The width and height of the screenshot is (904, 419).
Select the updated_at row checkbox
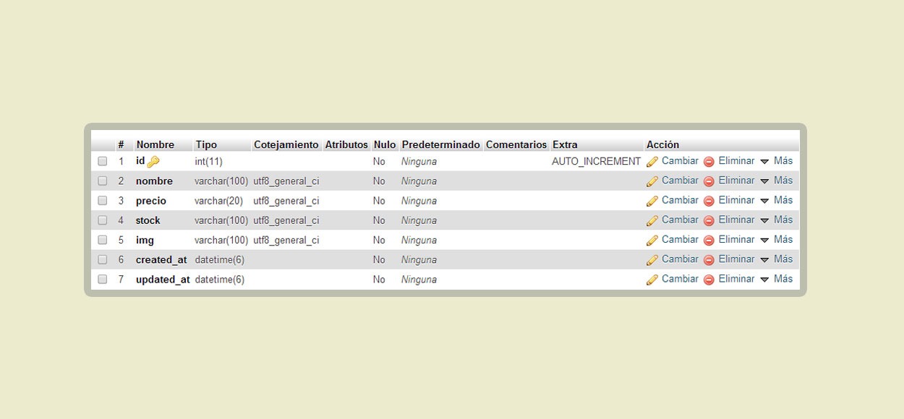(103, 279)
